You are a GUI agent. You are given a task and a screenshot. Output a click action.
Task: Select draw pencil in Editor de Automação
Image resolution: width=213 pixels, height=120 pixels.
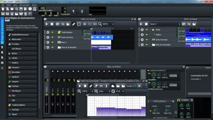(91, 86)
